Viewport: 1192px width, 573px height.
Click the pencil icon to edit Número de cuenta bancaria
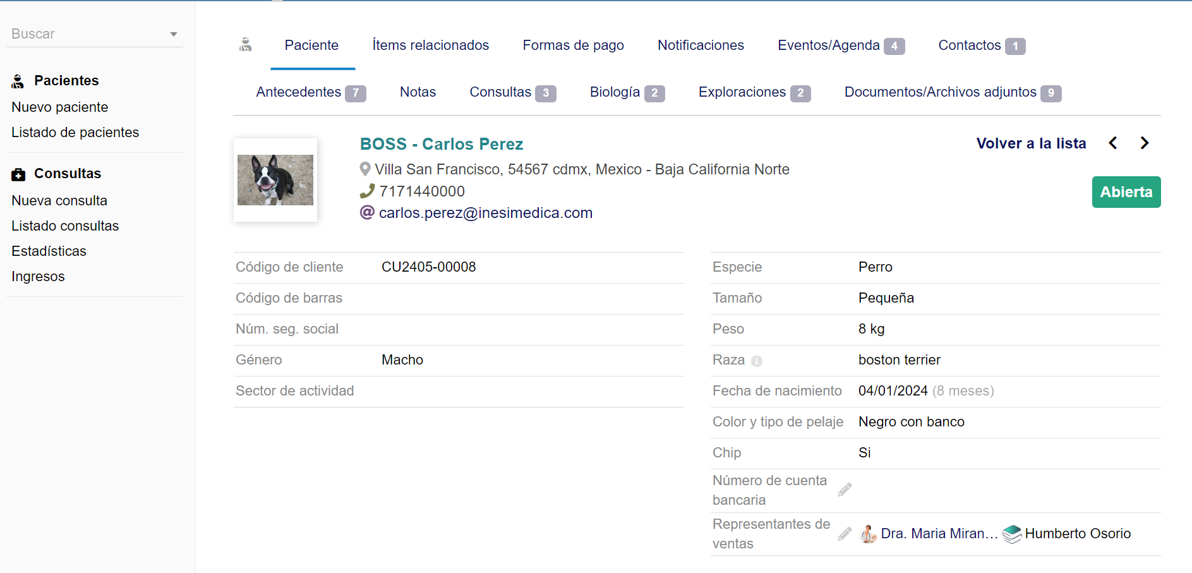pos(845,490)
